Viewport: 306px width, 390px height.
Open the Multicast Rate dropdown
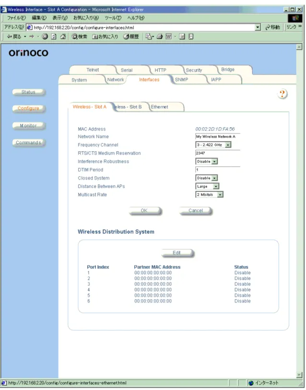click(209, 195)
